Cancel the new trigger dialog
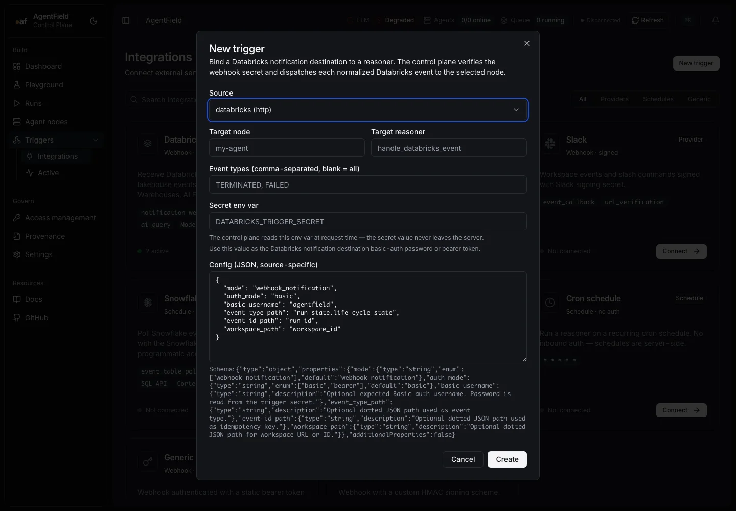736x511 pixels. tap(463, 459)
